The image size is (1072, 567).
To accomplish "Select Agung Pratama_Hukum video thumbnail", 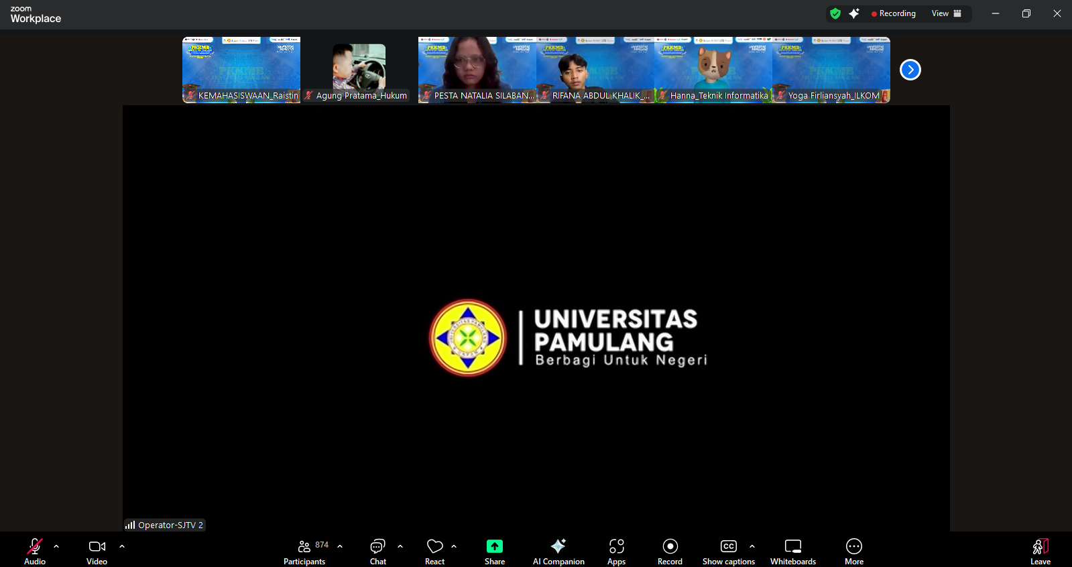I will [x=359, y=70].
